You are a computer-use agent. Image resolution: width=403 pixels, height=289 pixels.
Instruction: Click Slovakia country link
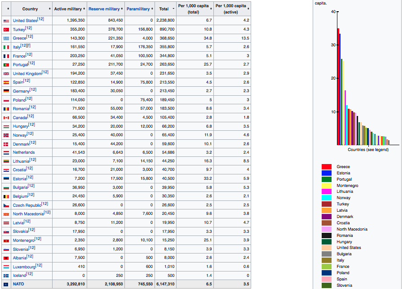coord(21,231)
